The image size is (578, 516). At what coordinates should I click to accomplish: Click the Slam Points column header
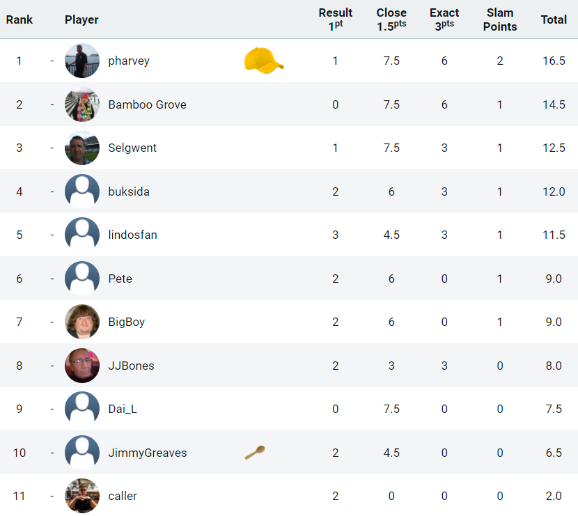[500, 19]
